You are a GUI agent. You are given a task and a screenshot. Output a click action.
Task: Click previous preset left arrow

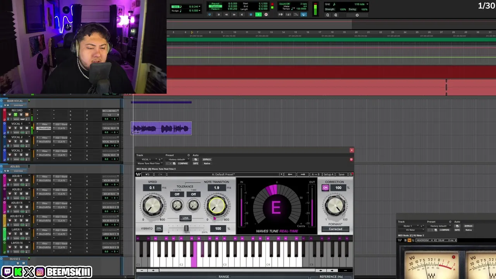point(290,174)
